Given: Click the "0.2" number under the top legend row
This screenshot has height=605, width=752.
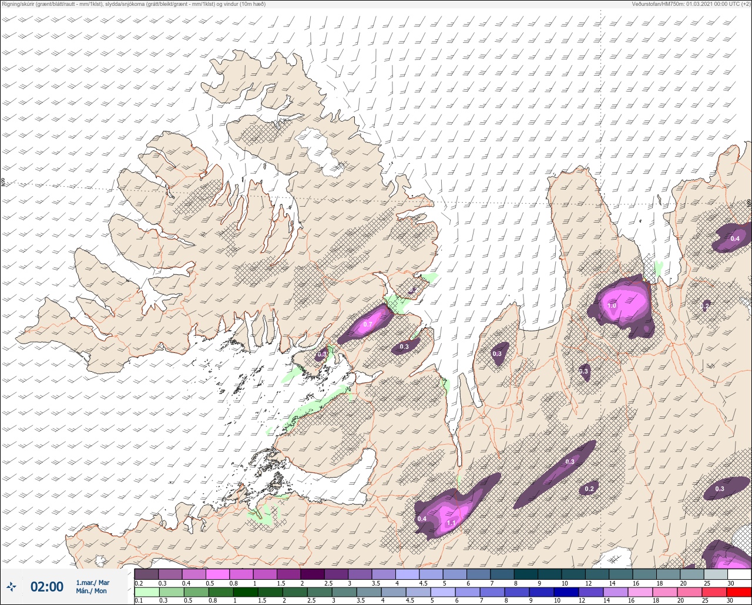Looking at the screenshot, I should pos(139,583).
